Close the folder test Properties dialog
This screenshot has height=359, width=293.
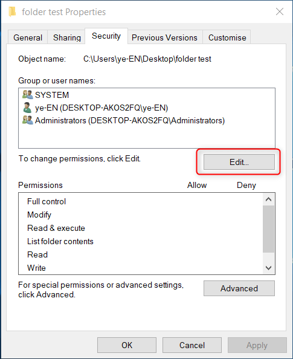point(280,11)
